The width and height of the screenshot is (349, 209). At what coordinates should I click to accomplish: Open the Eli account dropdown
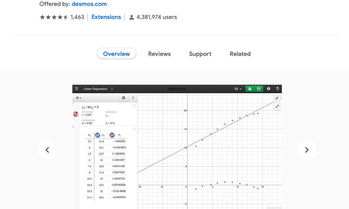click(x=238, y=89)
